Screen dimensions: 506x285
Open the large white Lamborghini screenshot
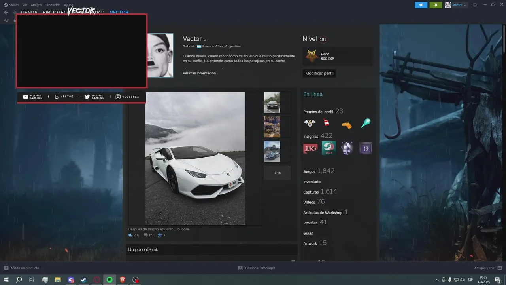[195, 158]
